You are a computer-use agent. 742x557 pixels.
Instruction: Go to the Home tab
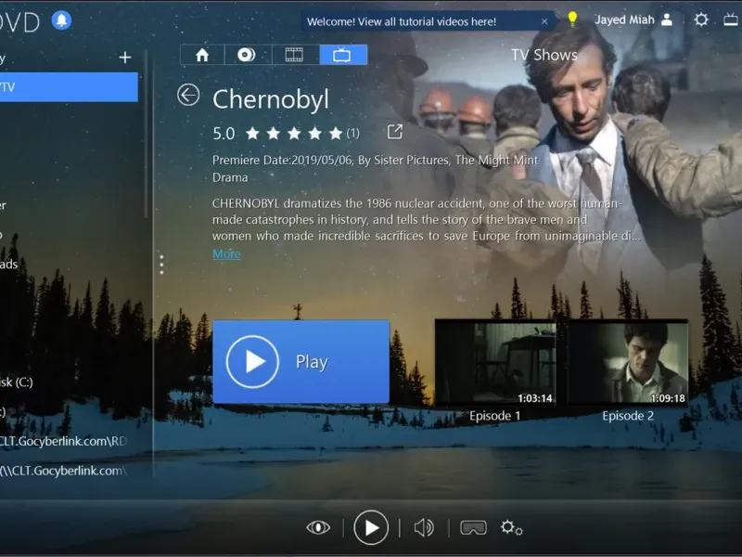tap(202, 55)
